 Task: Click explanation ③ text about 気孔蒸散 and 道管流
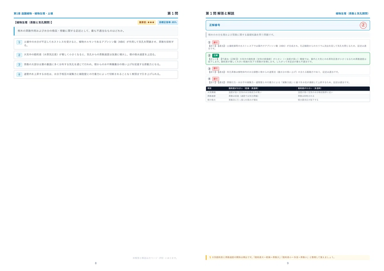click(274, 72)
